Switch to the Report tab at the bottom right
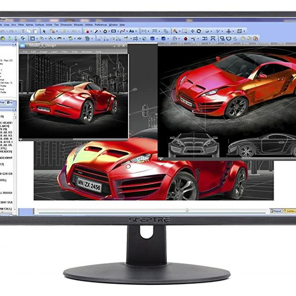 pos(276,211)
